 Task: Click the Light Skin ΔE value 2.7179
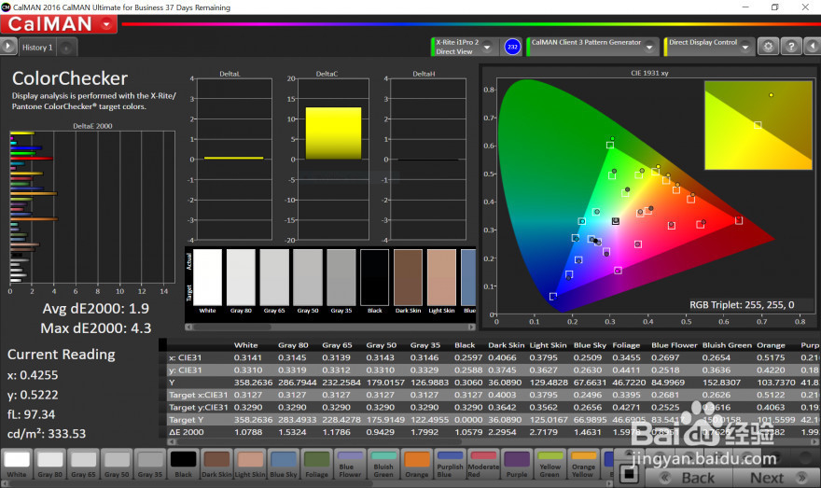coord(547,432)
